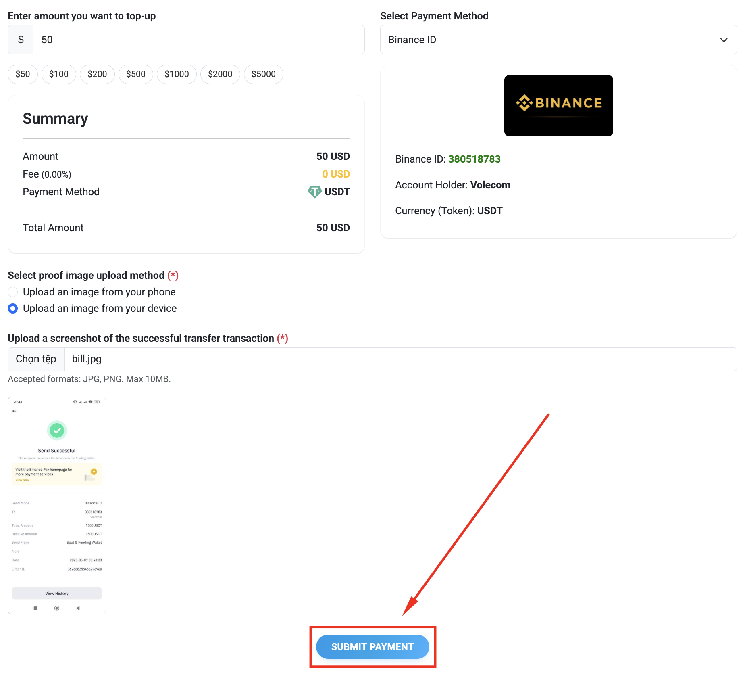Image resolution: width=745 pixels, height=673 pixels.
Task: Choose Upload an image from your device
Action: [13, 308]
